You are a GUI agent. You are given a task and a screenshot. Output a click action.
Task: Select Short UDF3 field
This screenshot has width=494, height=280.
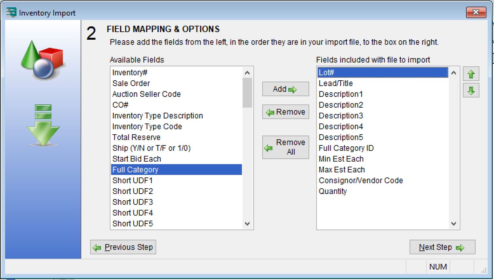[177, 202]
